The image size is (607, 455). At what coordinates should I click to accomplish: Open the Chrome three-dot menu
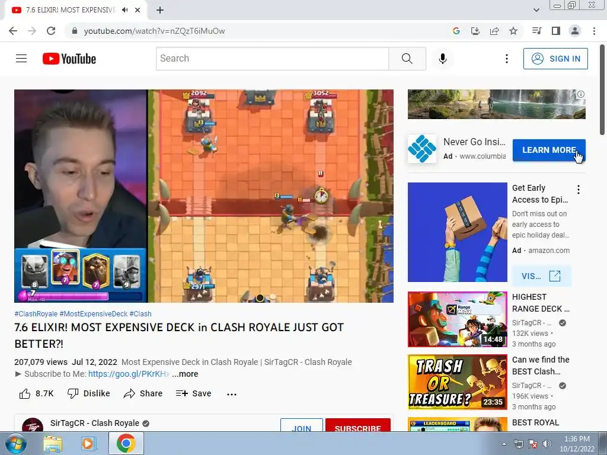(594, 31)
